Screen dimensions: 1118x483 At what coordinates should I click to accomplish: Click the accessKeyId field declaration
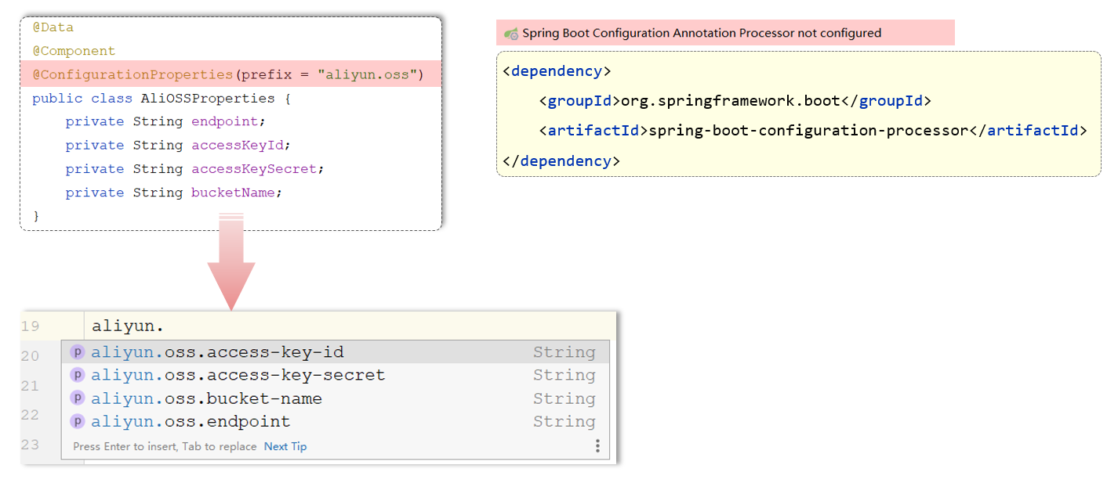click(x=178, y=145)
